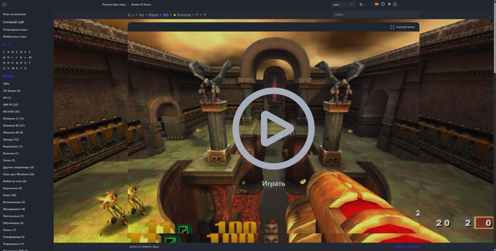
Task: Open the FAQ link in top navigation
Action: pyautogui.click(x=165, y=15)
